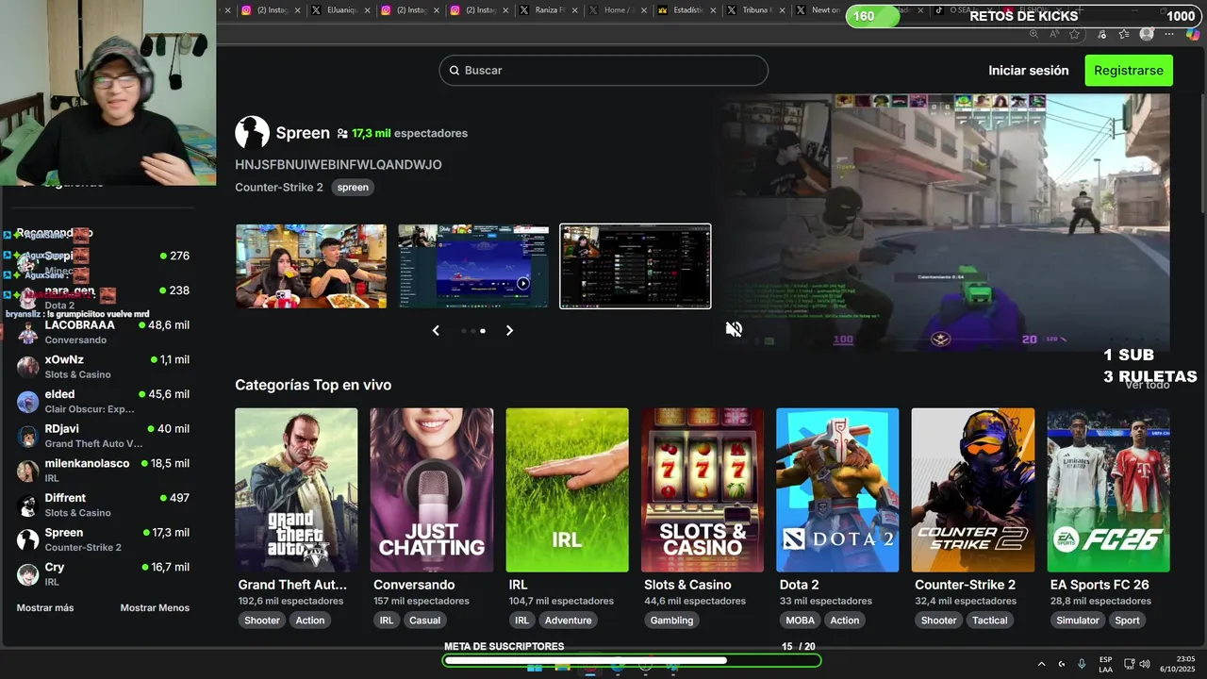This screenshot has width=1207, height=679.
Task: Click the Tactical tag under Counter-Strike 2
Action: coord(990,621)
